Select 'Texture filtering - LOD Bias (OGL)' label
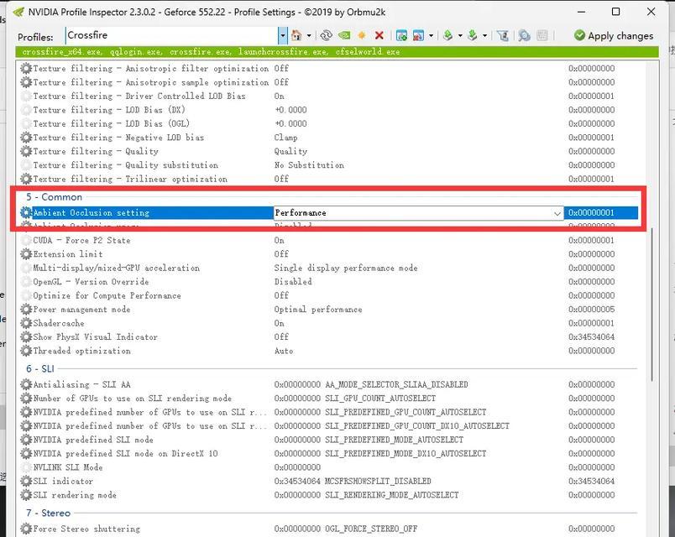This screenshot has width=675, height=537. tap(111, 123)
